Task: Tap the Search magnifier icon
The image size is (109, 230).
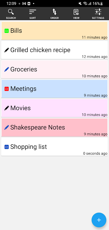Action: [11, 12]
